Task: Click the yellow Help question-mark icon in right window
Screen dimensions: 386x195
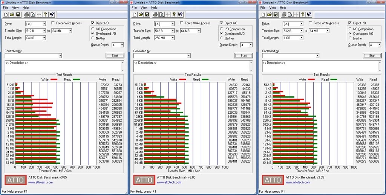Action: click(x=302, y=15)
